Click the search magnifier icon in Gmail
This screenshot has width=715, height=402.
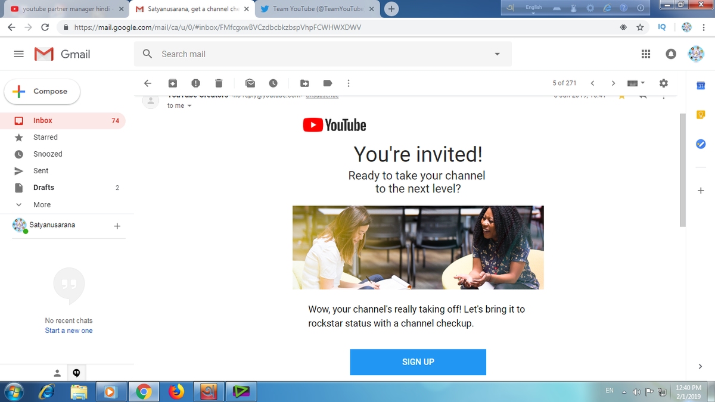coord(148,54)
